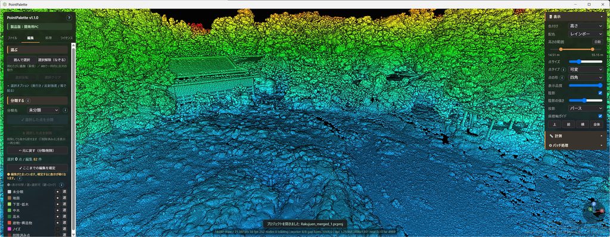Click the 囲んで選択 button
Screen dimensions: 610x237
[x=21, y=60]
